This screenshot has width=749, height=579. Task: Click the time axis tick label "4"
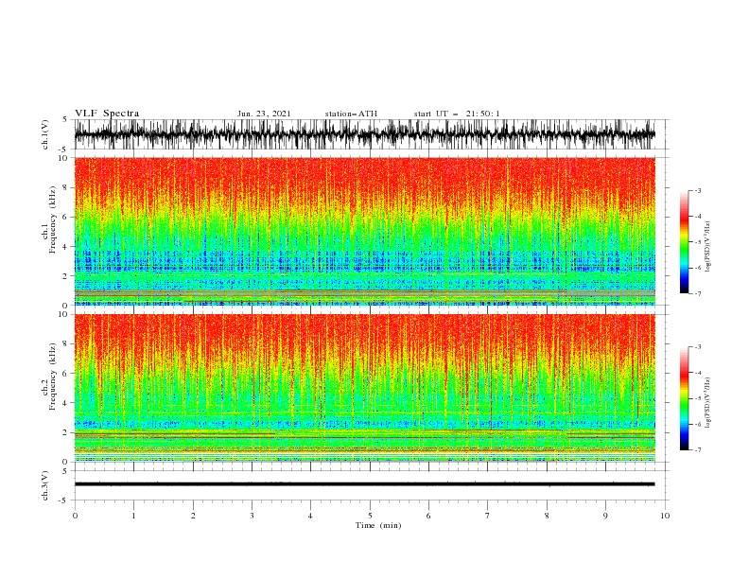pos(310,516)
